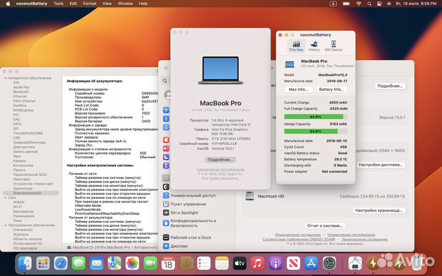Open the Help menu
This screenshot has height=276, width=442.
click(x=143, y=4)
